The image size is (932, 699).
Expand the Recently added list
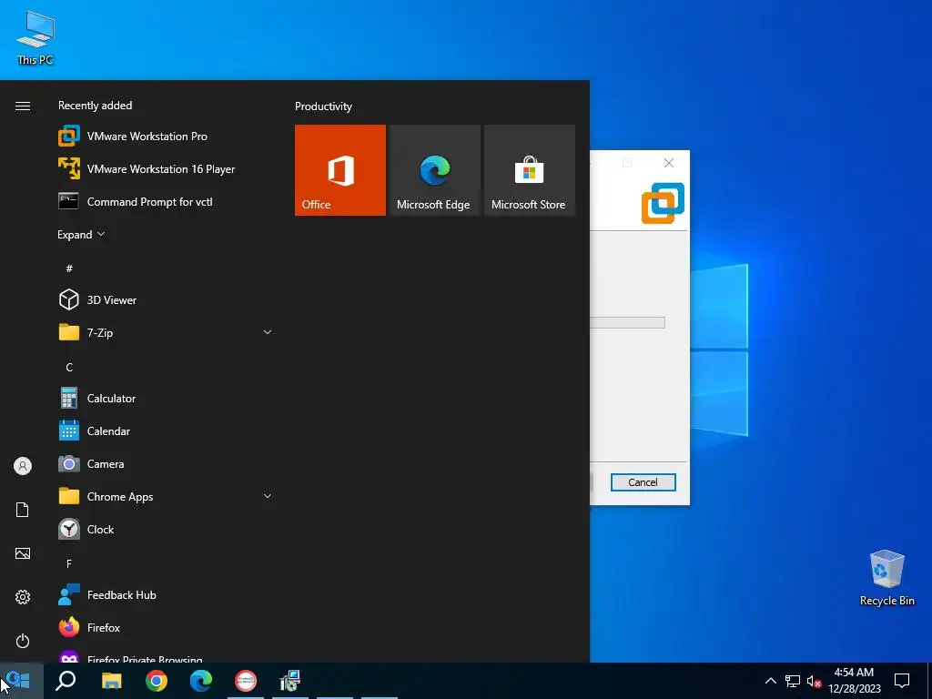click(81, 234)
